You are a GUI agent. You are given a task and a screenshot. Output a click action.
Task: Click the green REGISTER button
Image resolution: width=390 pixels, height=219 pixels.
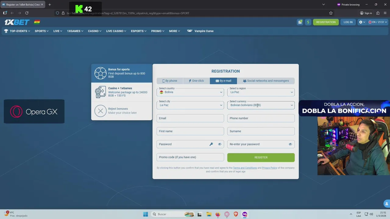coord(261,157)
